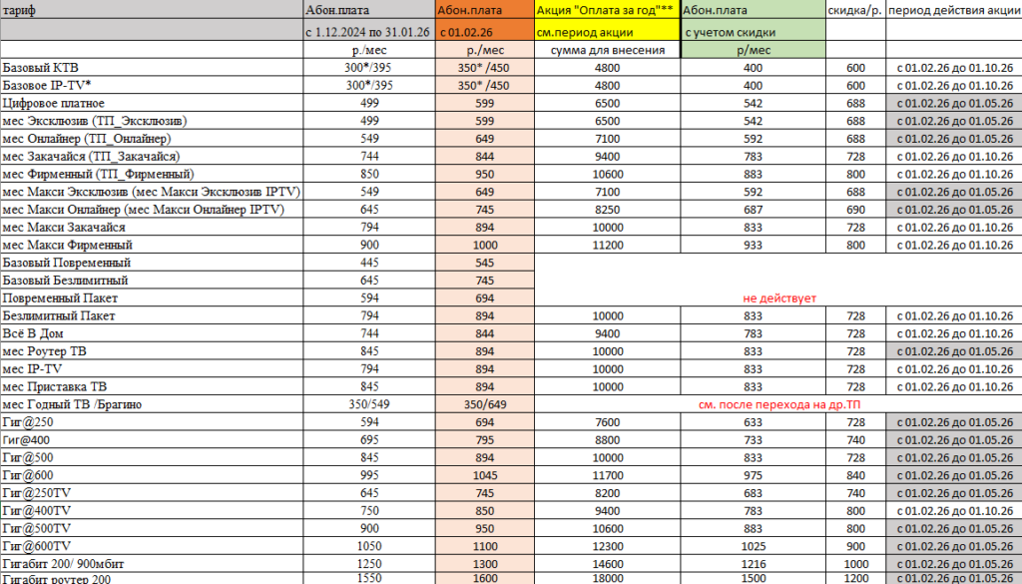The height and width of the screenshot is (584, 1022).
Task: Click the "350/649" price for "мес Годный ТВ"
Action: (484, 404)
